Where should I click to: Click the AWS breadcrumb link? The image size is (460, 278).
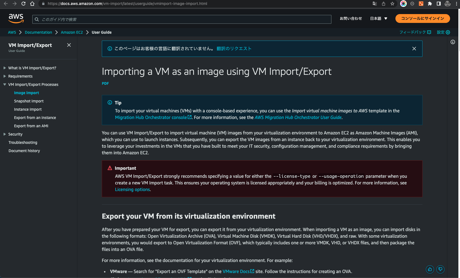click(12, 32)
